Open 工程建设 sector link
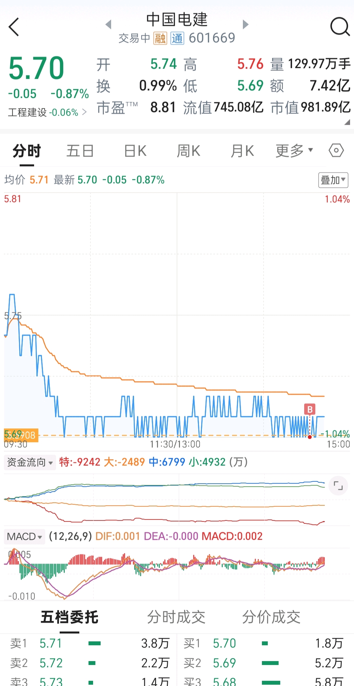 coord(47,112)
